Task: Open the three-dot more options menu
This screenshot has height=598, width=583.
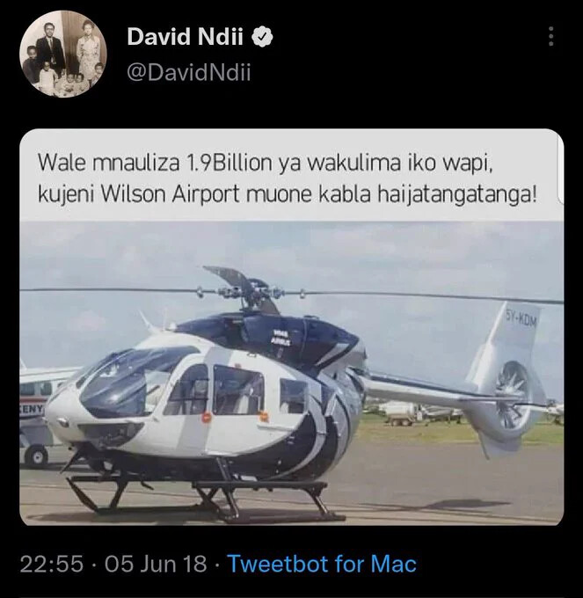Action: coord(550,37)
